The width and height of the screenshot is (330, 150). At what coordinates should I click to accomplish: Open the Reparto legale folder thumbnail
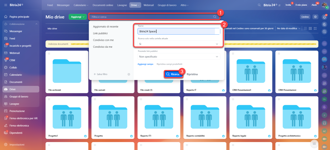pyautogui.click(x=251, y=117)
